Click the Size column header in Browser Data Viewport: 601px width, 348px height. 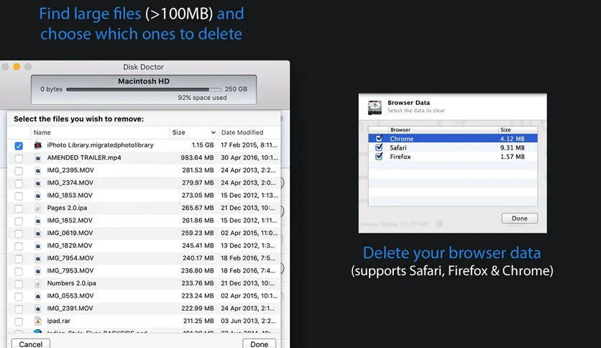[x=505, y=129]
